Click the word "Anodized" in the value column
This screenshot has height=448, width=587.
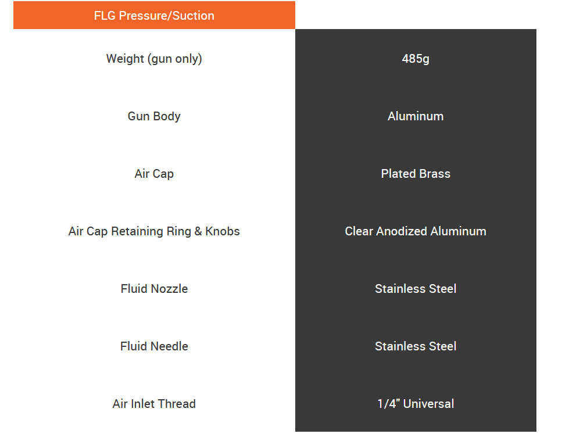pyautogui.click(x=403, y=231)
